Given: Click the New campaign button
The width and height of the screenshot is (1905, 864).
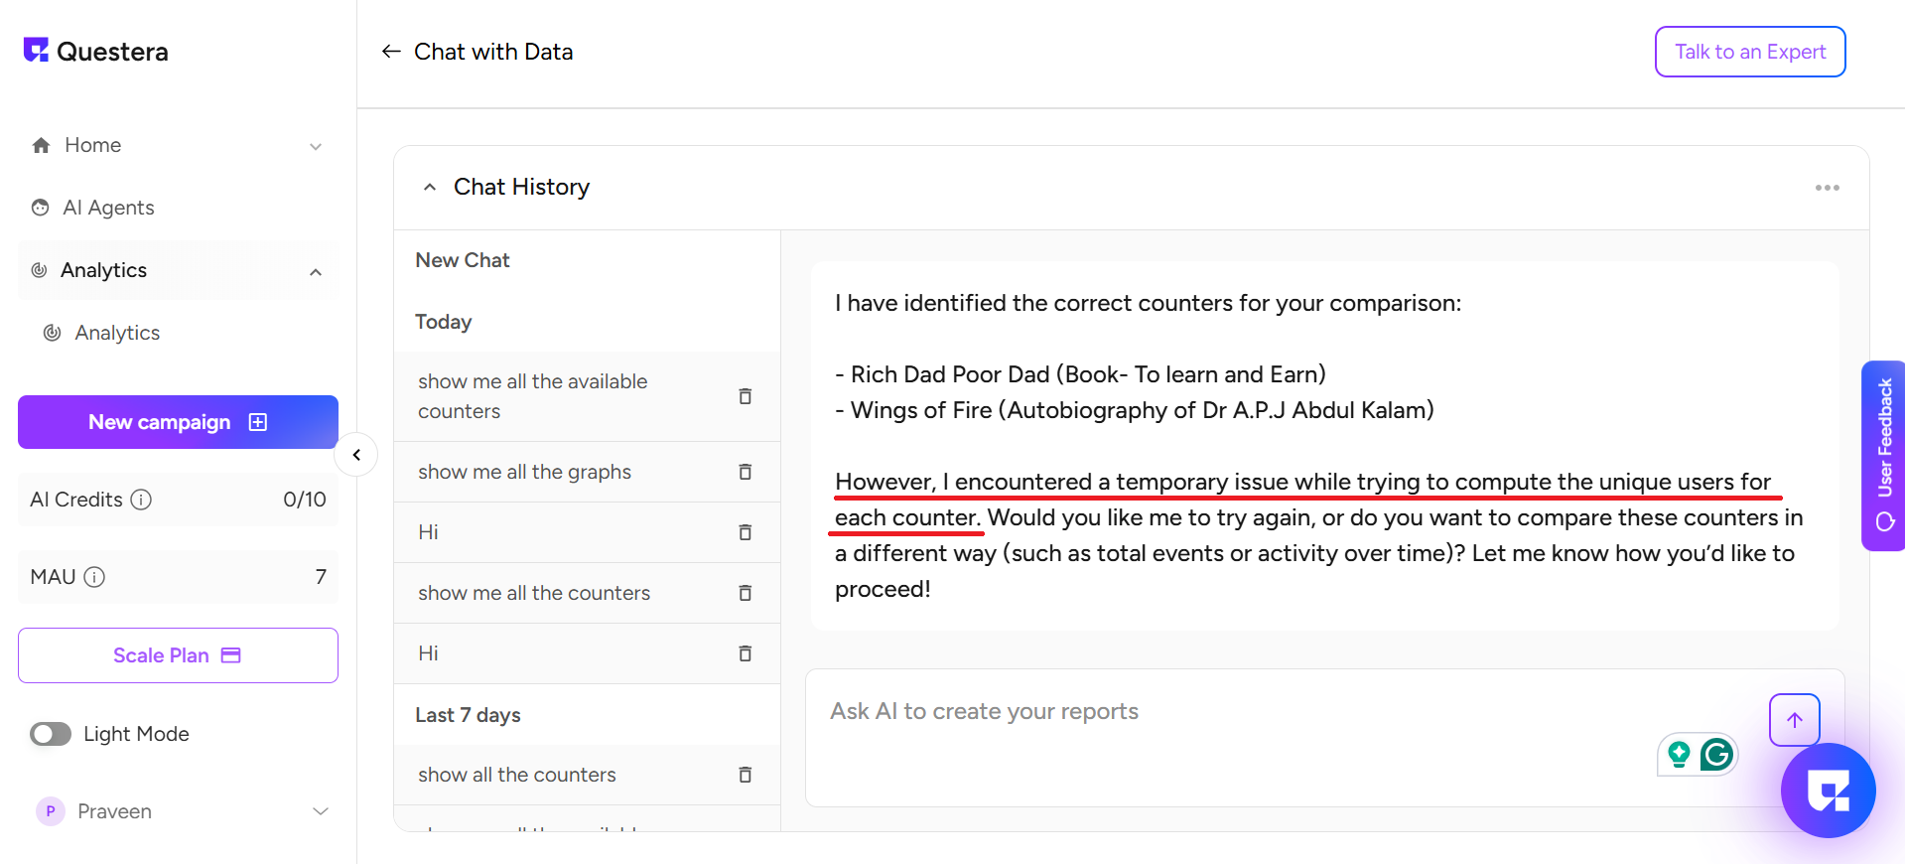Looking at the screenshot, I should click(x=178, y=422).
